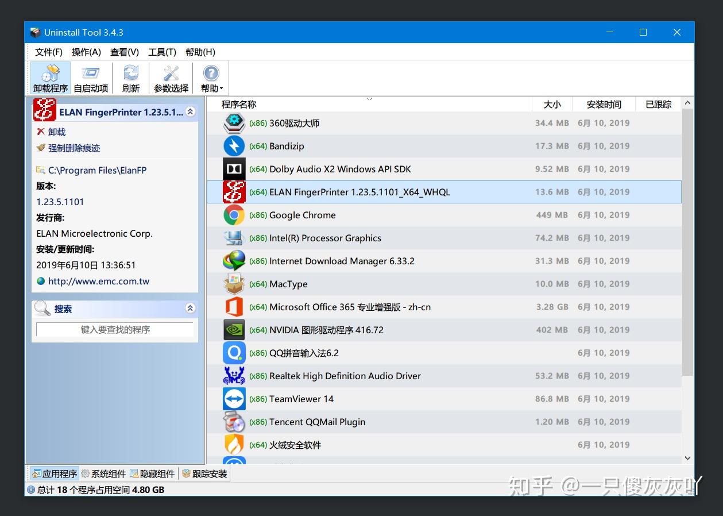This screenshot has width=723, height=516.
Task: Click the 449 MB size of Google Chrome
Action: click(x=552, y=215)
